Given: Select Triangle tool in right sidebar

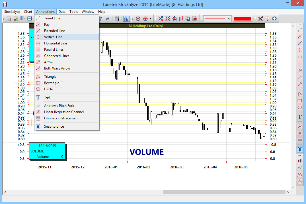Looking at the screenshot, I should 299,94.
